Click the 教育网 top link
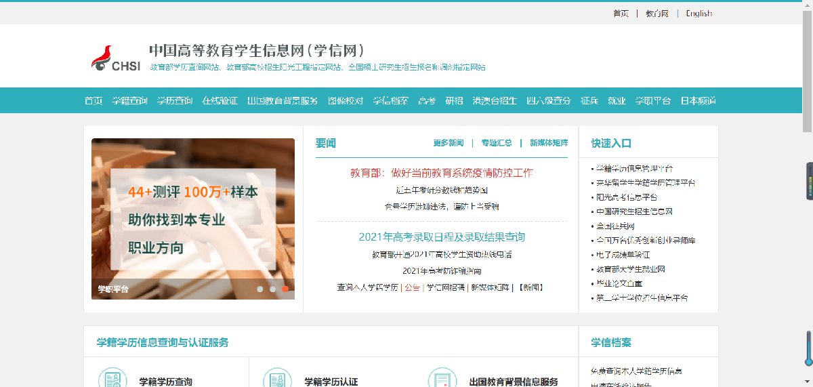This screenshot has height=387, width=813. 657,14
